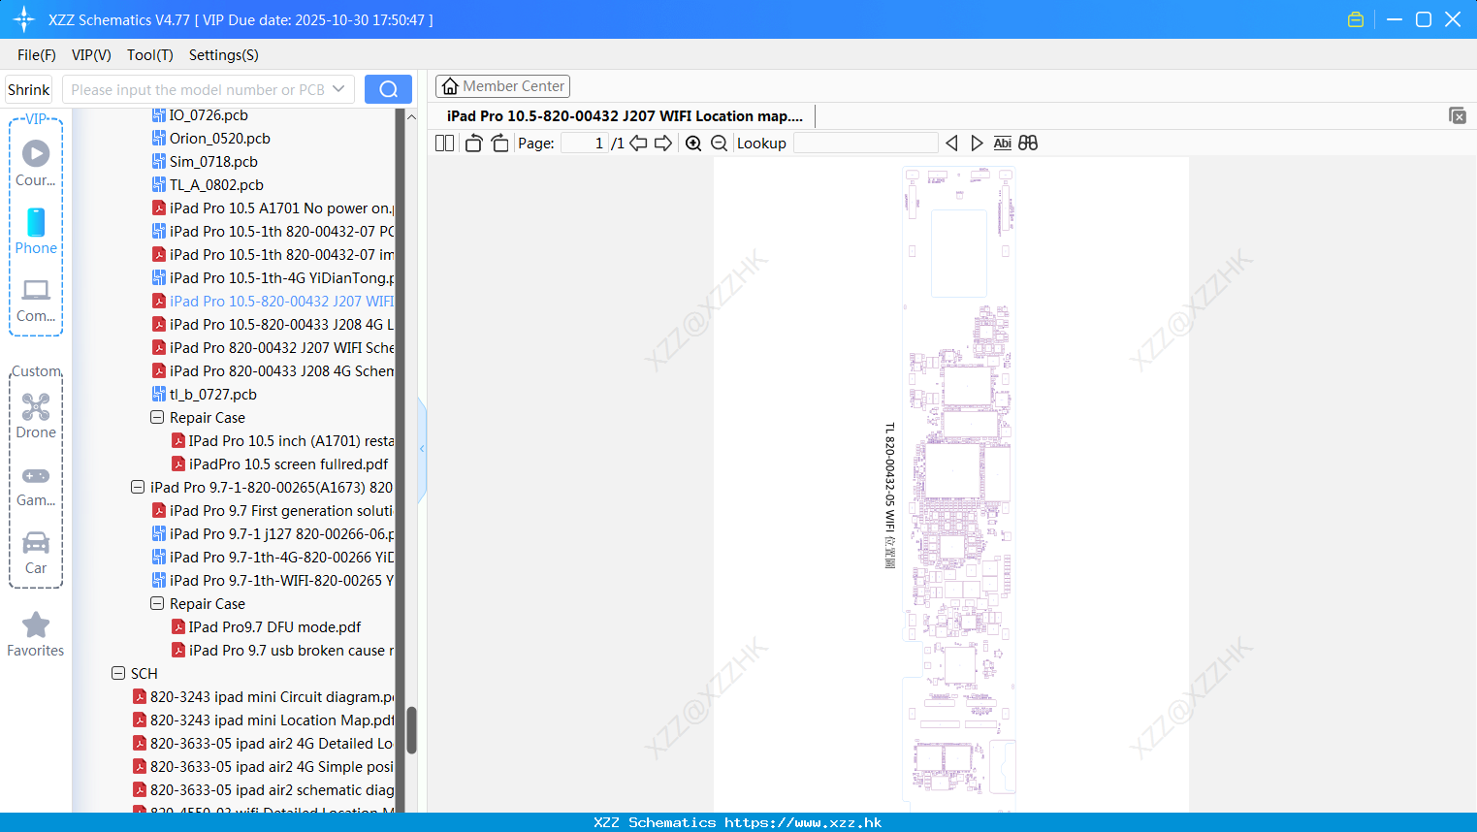Open the VIP(V) menu
This screenshot has width=1477, height=832.
tap(91, 55)
